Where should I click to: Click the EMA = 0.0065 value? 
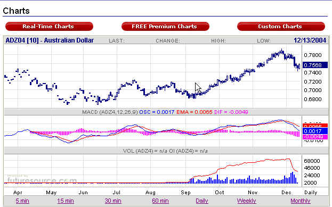pos(194,112)
